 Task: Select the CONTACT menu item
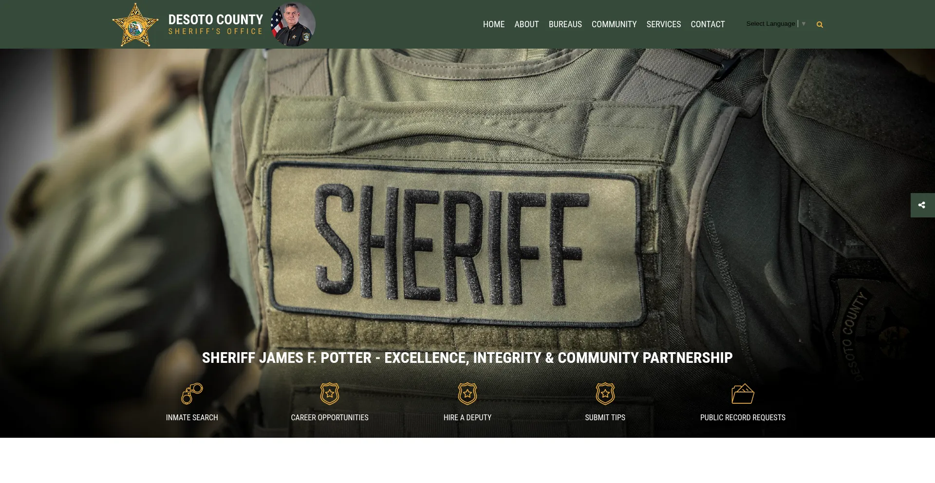click(x=708, y=24)
